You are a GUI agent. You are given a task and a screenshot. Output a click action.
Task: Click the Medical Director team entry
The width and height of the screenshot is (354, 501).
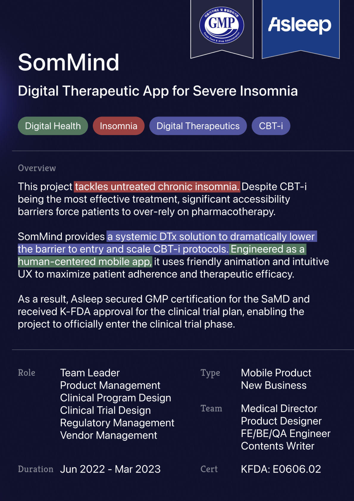coord(279,408)
